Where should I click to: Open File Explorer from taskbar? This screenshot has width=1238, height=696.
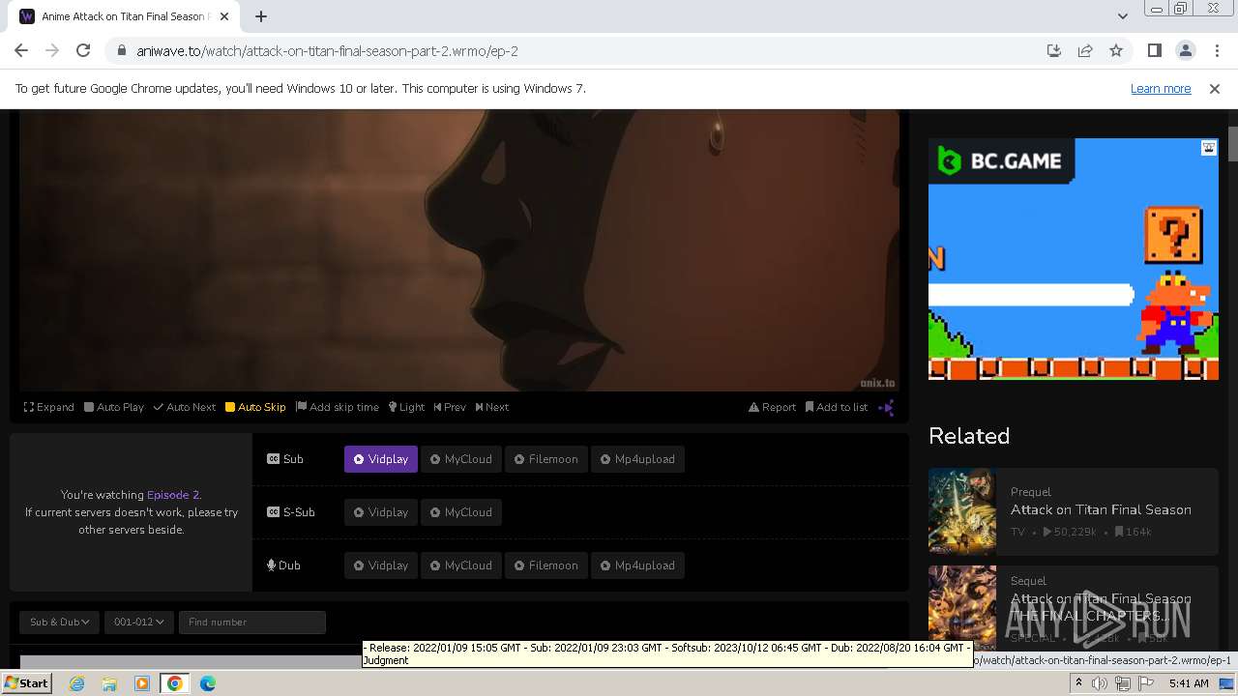click(x=109, y=683)
